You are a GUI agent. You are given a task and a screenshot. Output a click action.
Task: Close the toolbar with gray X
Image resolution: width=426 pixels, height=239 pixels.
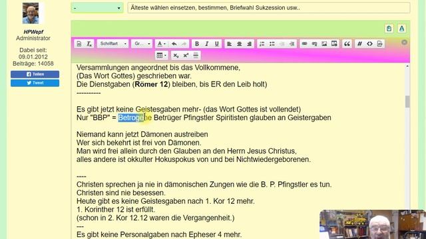[404, 42]
